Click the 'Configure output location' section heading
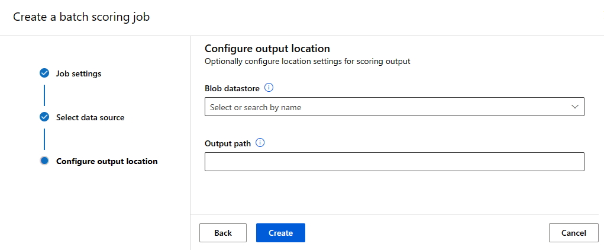Image resolution: width=604 pixels, height=250 pixels. click(x=267, y=49)
